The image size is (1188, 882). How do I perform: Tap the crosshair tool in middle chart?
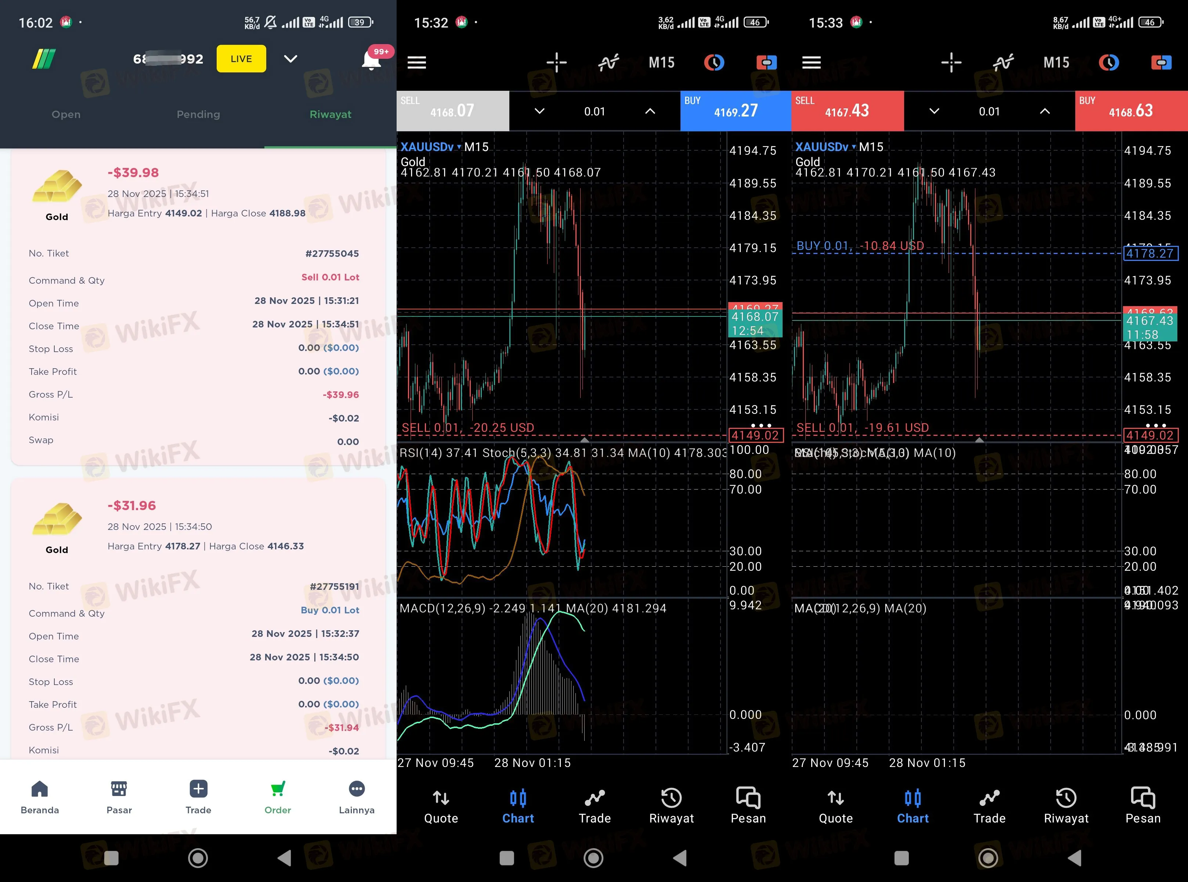(x=556, y=62)
